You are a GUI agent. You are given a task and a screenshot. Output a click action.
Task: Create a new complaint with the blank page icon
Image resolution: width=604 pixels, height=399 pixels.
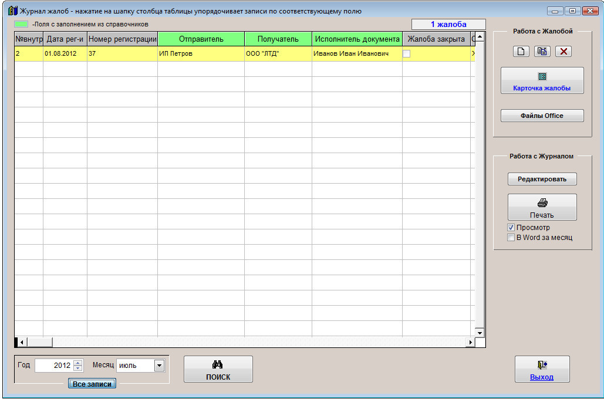point(521,51)
